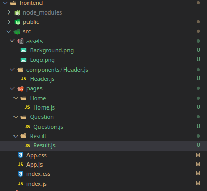Select the Question folder name
Screen dimensions: 207x191
pos(42,117)
